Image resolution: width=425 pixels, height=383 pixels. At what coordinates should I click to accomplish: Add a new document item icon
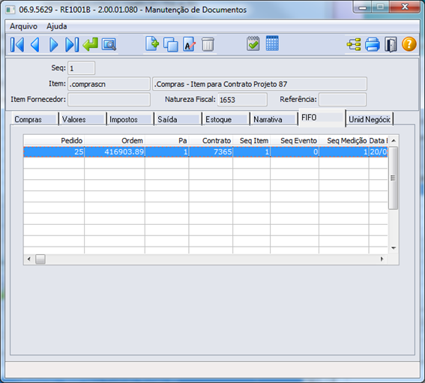tap(151, 44)
